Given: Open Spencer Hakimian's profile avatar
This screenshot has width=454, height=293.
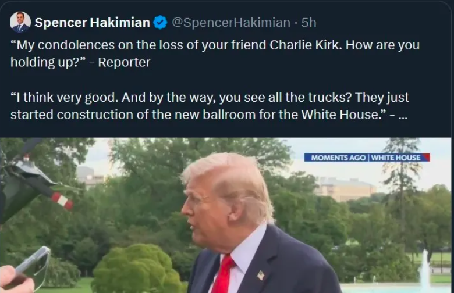Looking at the screenshot, I should (20, 22).
